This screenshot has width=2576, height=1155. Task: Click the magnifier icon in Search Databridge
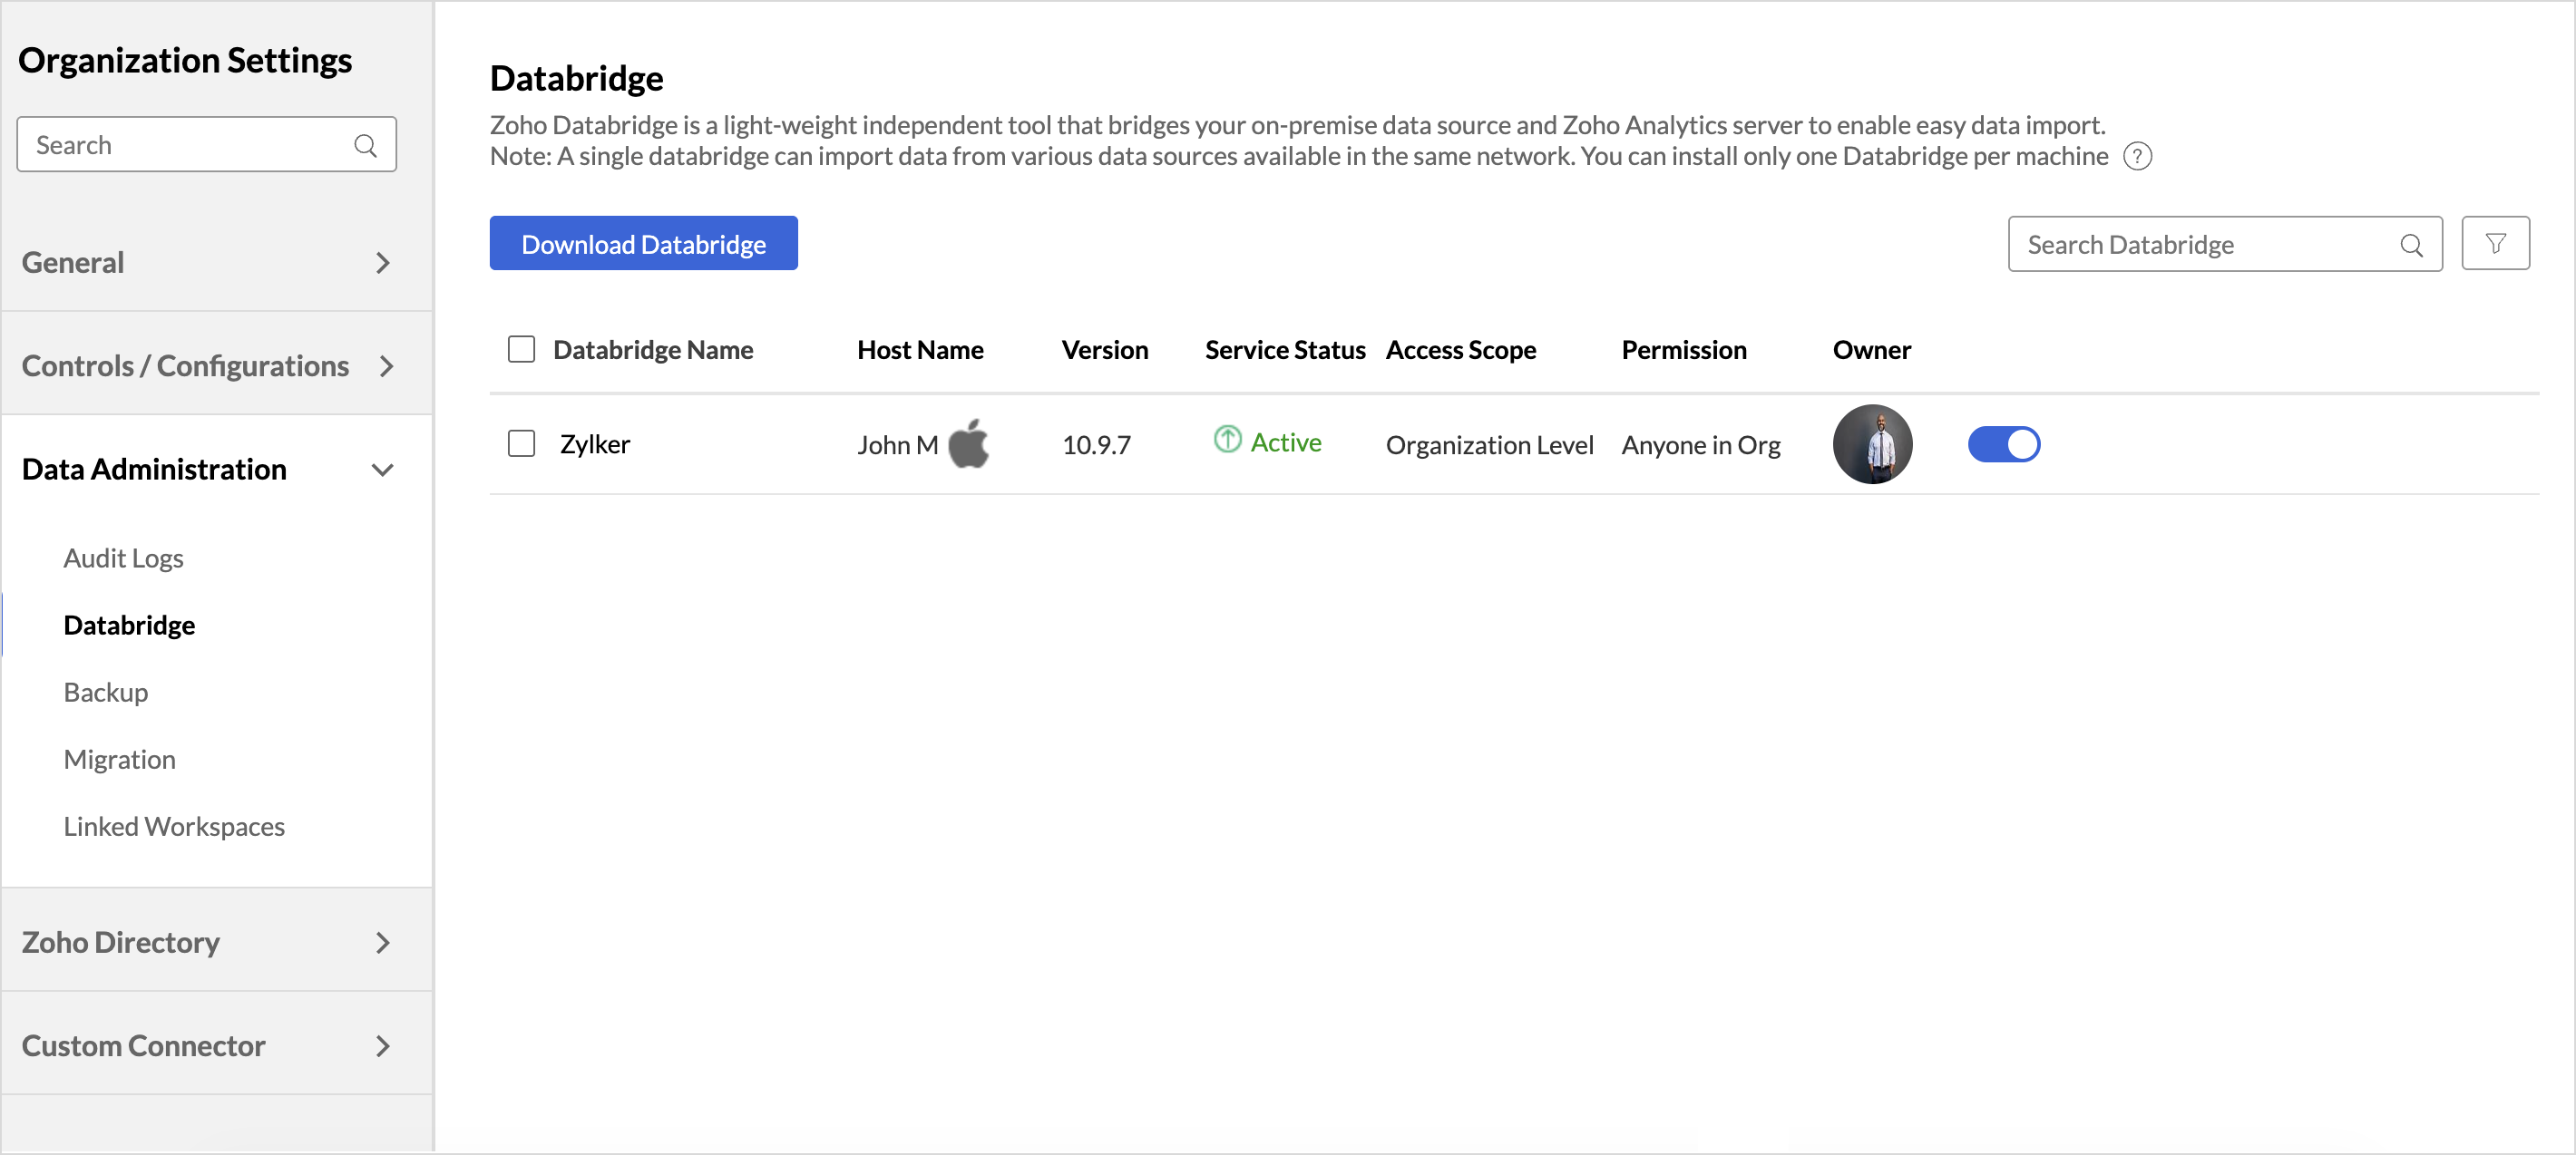2410,245
